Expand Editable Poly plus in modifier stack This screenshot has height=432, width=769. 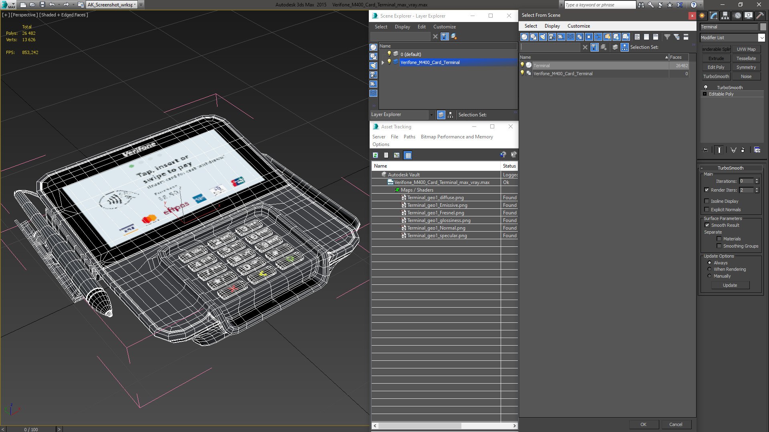tap(705, 94)
